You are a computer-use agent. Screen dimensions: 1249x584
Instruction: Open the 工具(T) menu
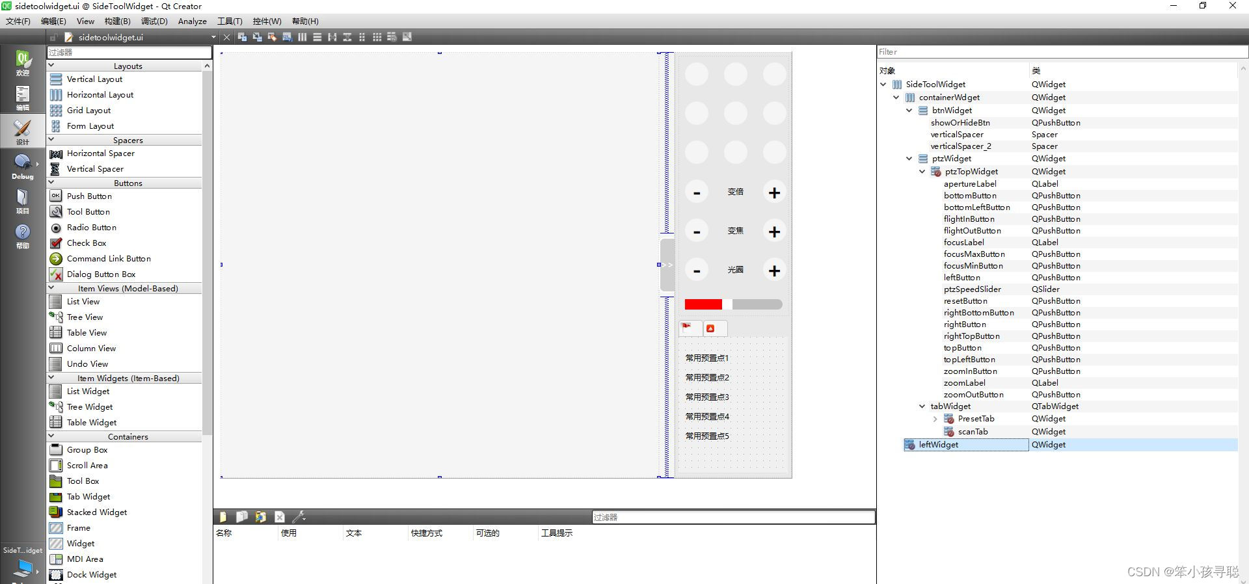[230, 21]
